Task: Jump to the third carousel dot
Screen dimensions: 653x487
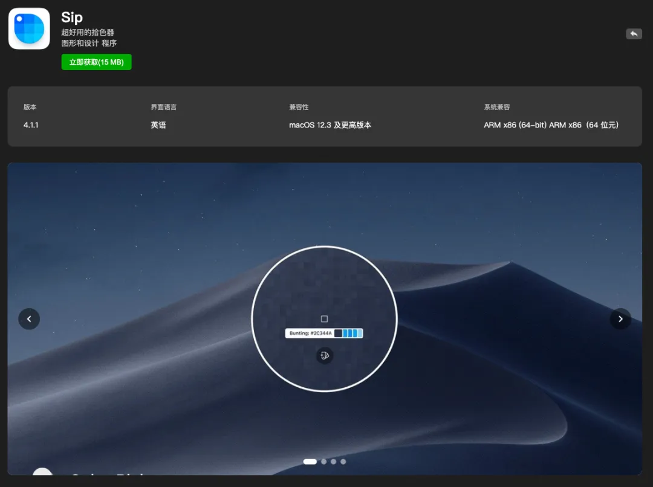Action: [x=333, y=461]
